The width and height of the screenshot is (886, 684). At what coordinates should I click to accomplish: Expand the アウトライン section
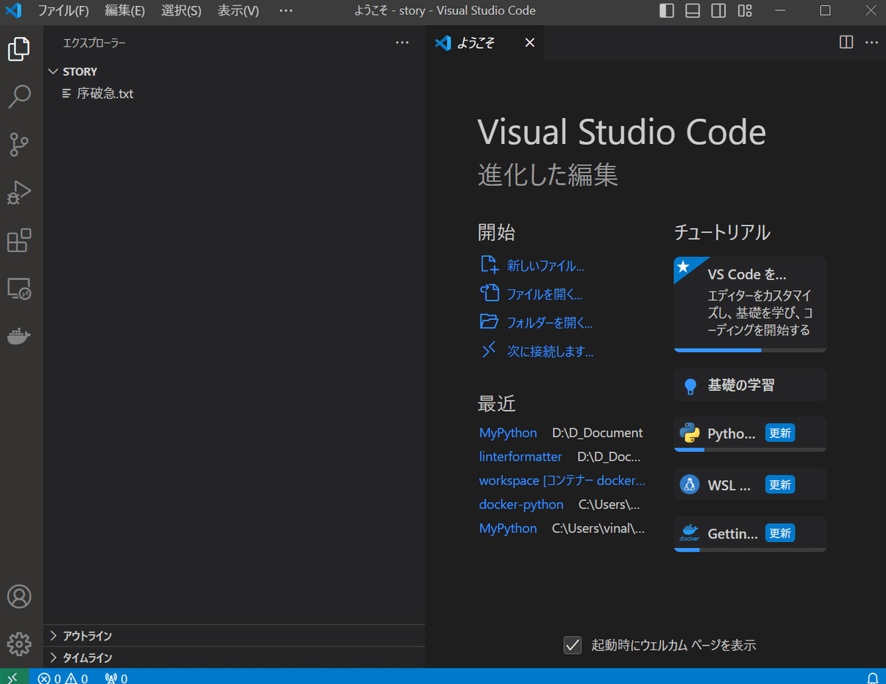tap(234, 636)
